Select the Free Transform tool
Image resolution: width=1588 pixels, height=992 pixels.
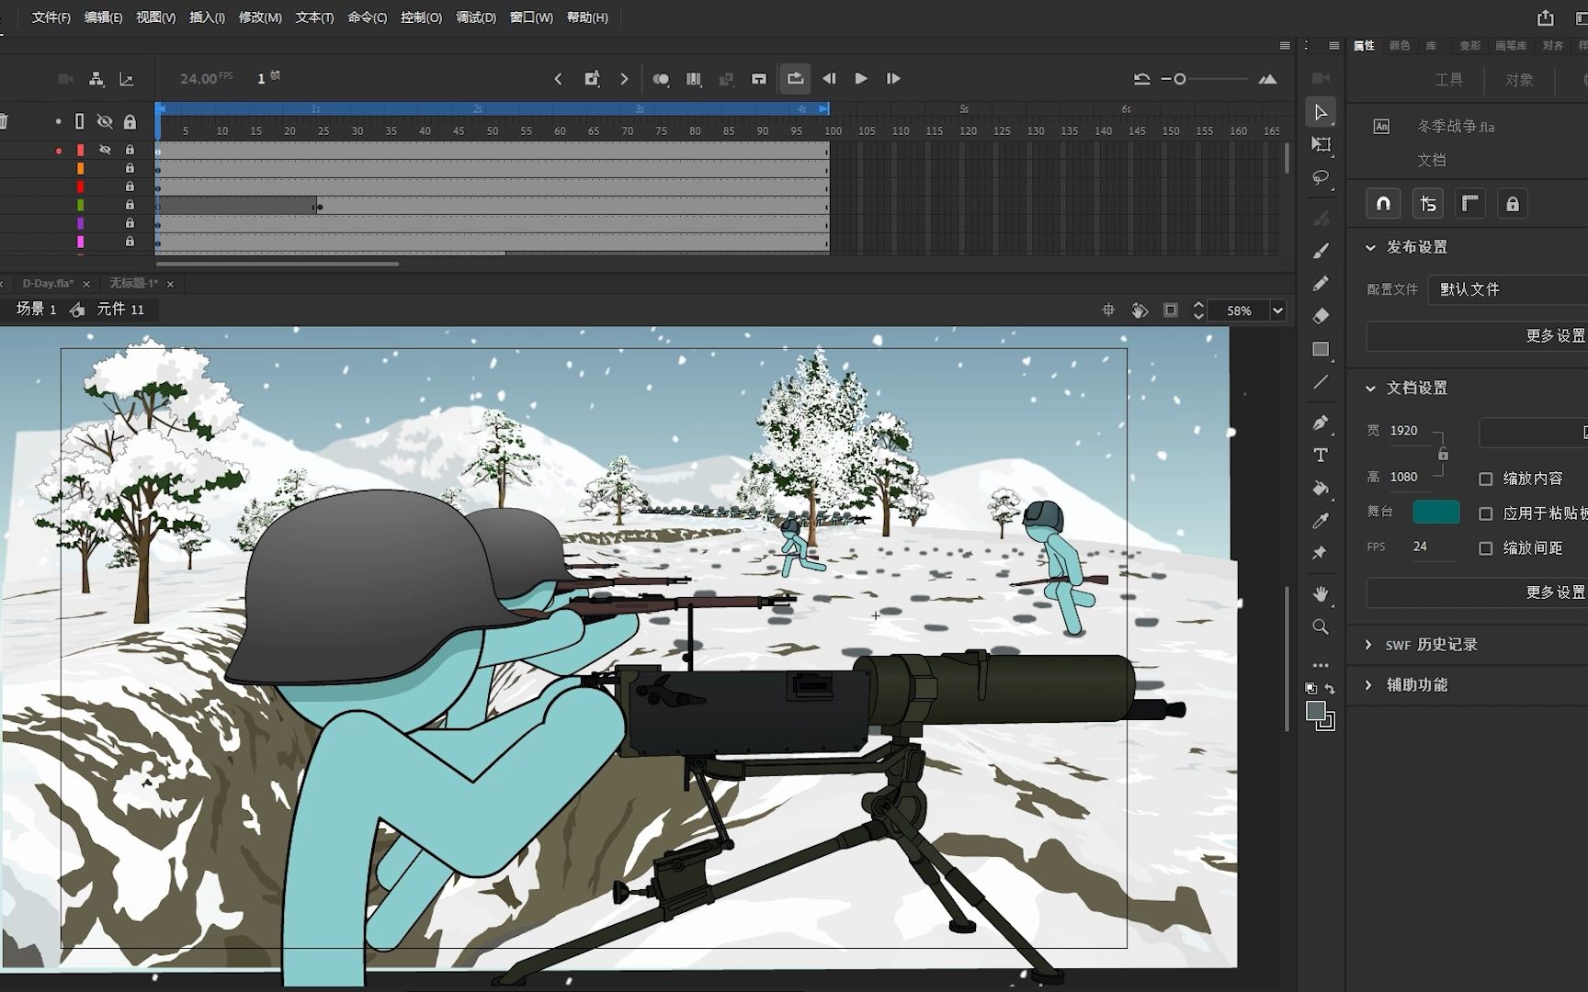[1321, 144]
